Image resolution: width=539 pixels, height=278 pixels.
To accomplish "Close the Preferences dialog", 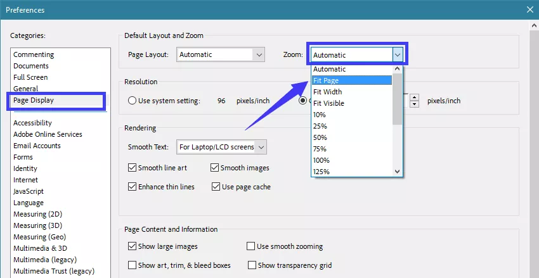I will point(529,9).
